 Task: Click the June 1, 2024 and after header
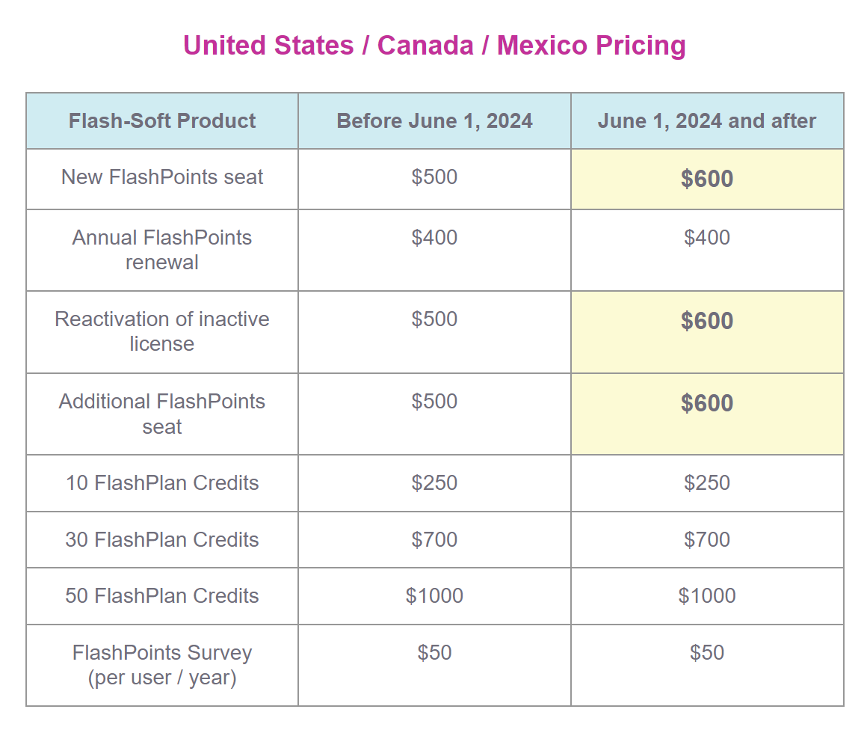pyautogui.click(x=706, y=121)
